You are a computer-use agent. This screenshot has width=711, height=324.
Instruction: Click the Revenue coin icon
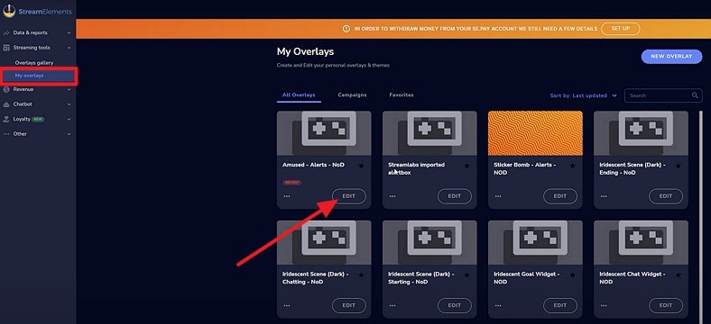(x=6, y=90)
